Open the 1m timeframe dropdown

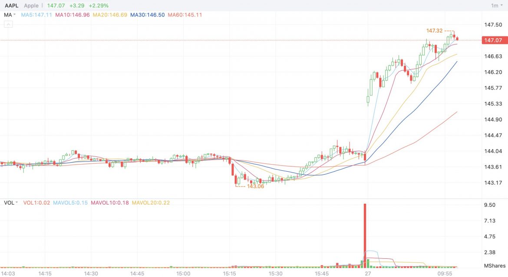(496, 6)
